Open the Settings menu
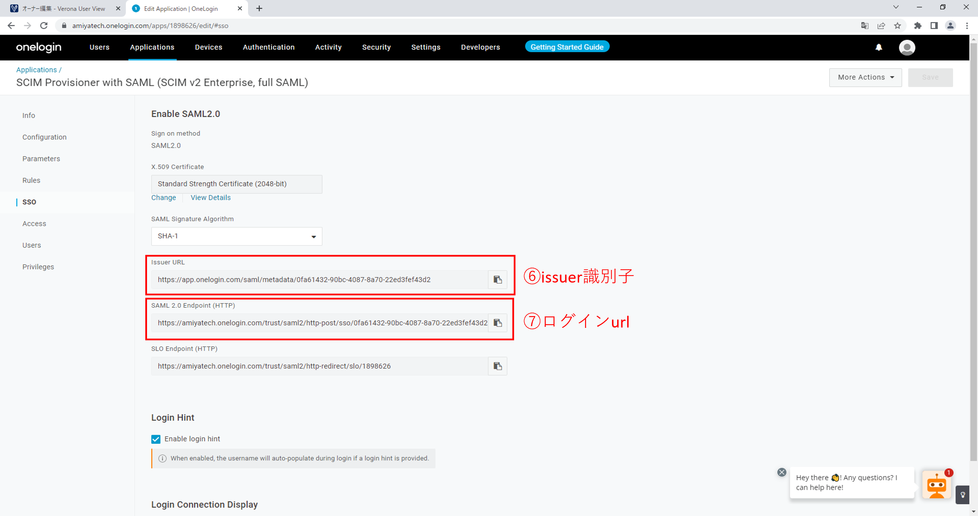Screen dimensions: 978x516 point(426,47)
